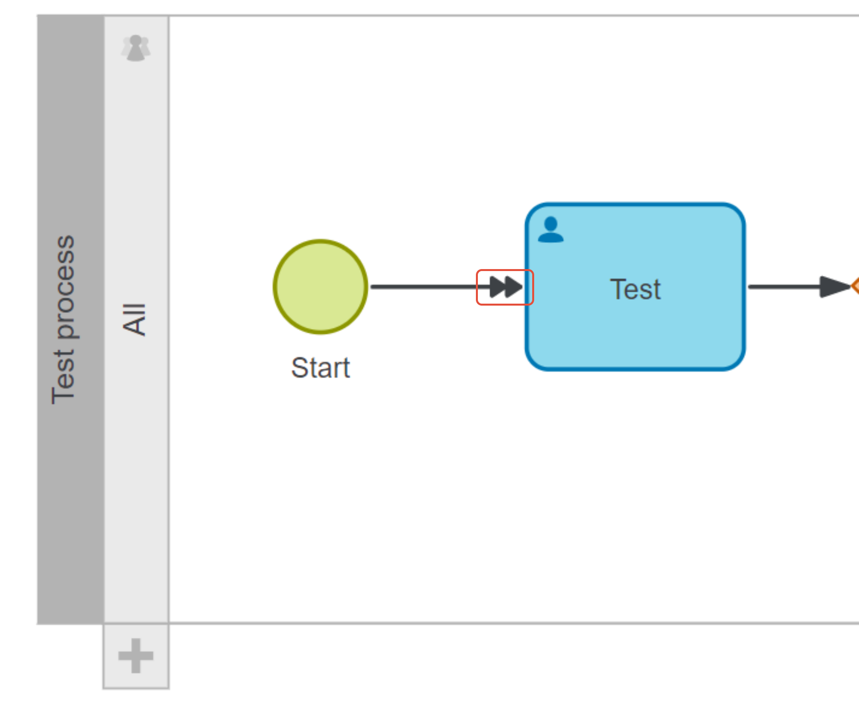Select the "All" lane label

click(x=135, y=319)
